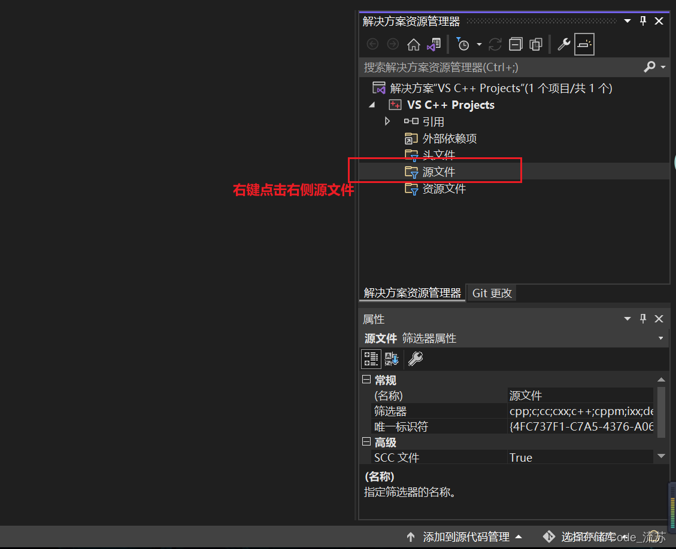Open properties wrench icon in Solution Explorer toolbar

[x=564, y=44]
